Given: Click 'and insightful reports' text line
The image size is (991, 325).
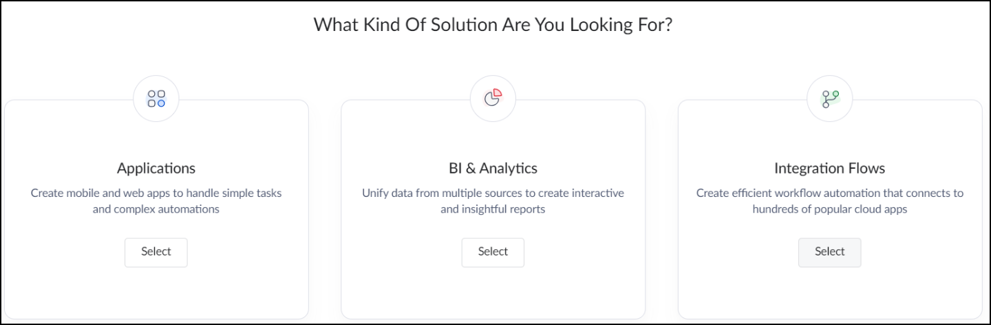Looking at the screenshot, I should pos(493,209).
